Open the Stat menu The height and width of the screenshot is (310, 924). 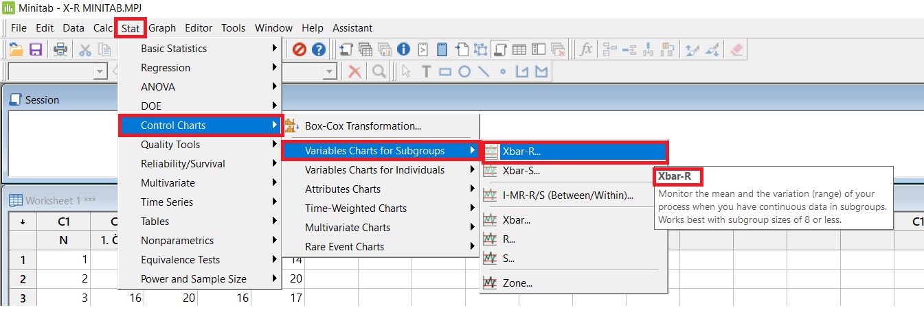(x=131, y=28)
